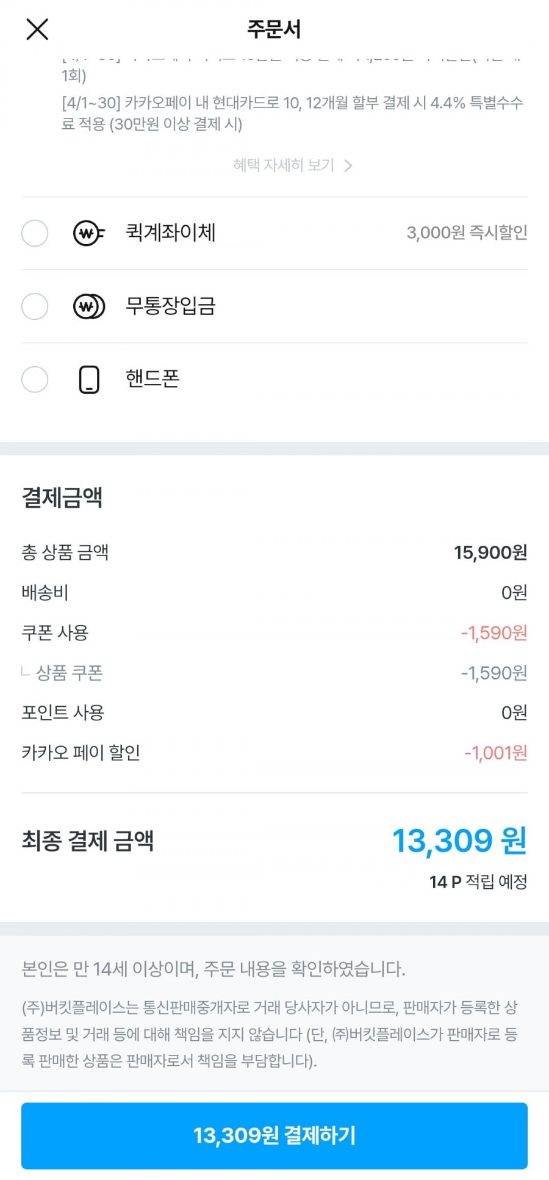549x1180 pixels.
Task: Click the mobile phone payment icon
Action: 89,380
